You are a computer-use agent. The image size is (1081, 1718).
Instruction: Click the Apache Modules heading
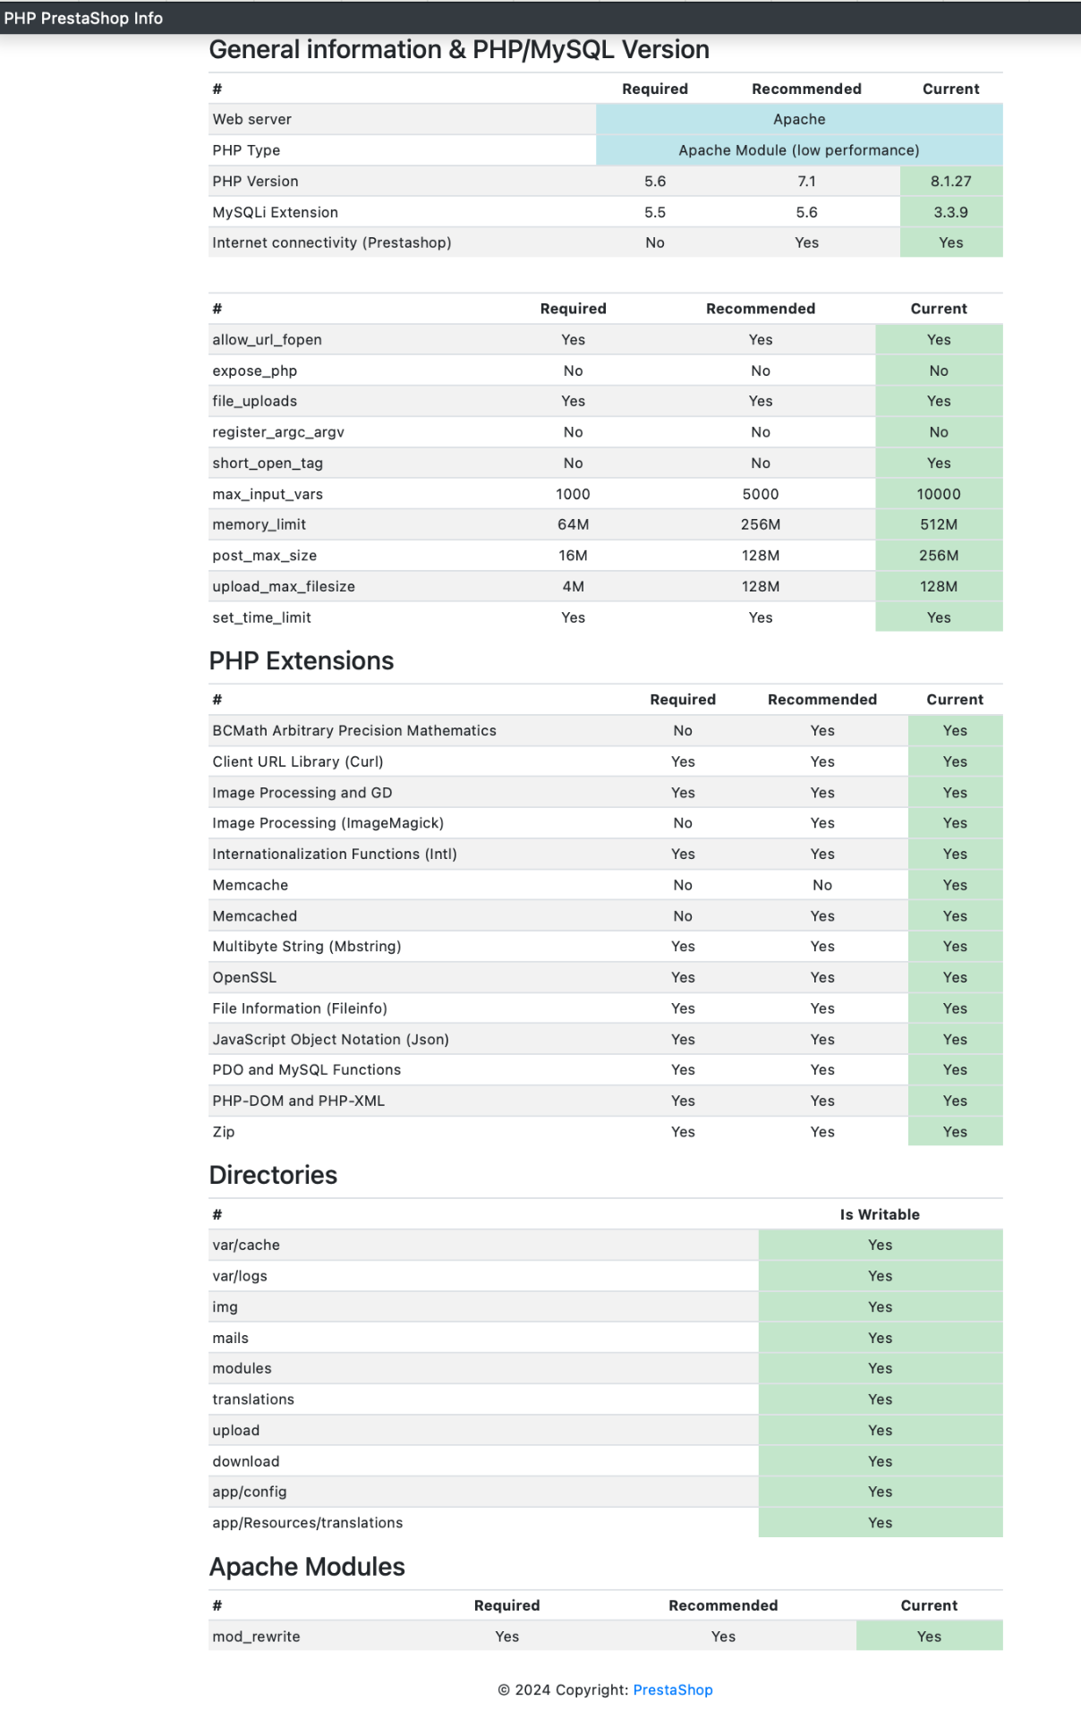[x=307, y=1567]
